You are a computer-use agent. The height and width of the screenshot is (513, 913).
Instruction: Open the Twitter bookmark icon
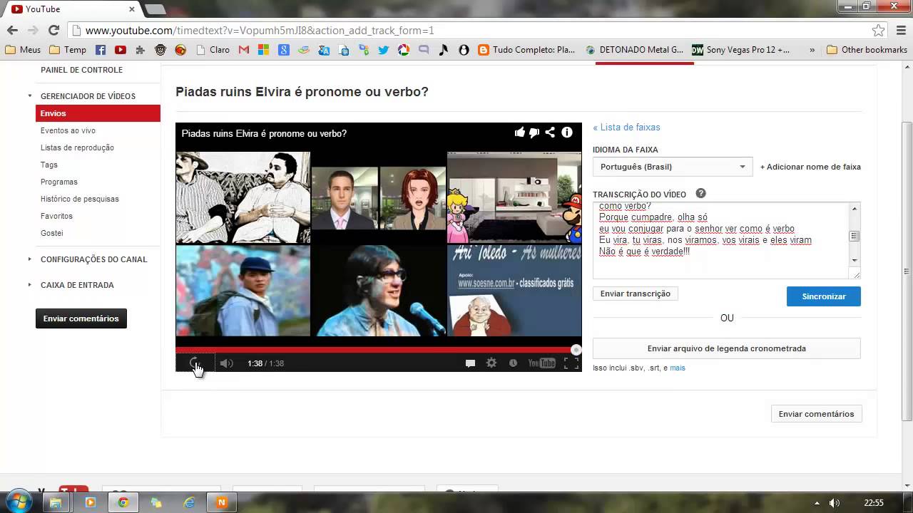click(x=384, y=50)
